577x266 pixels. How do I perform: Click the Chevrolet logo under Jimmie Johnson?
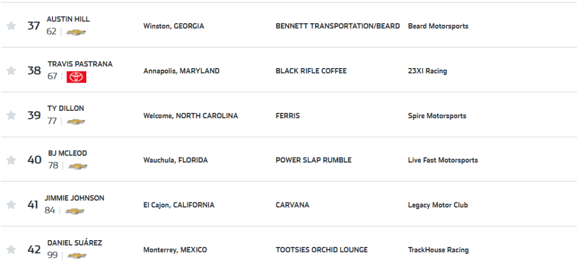74,211
